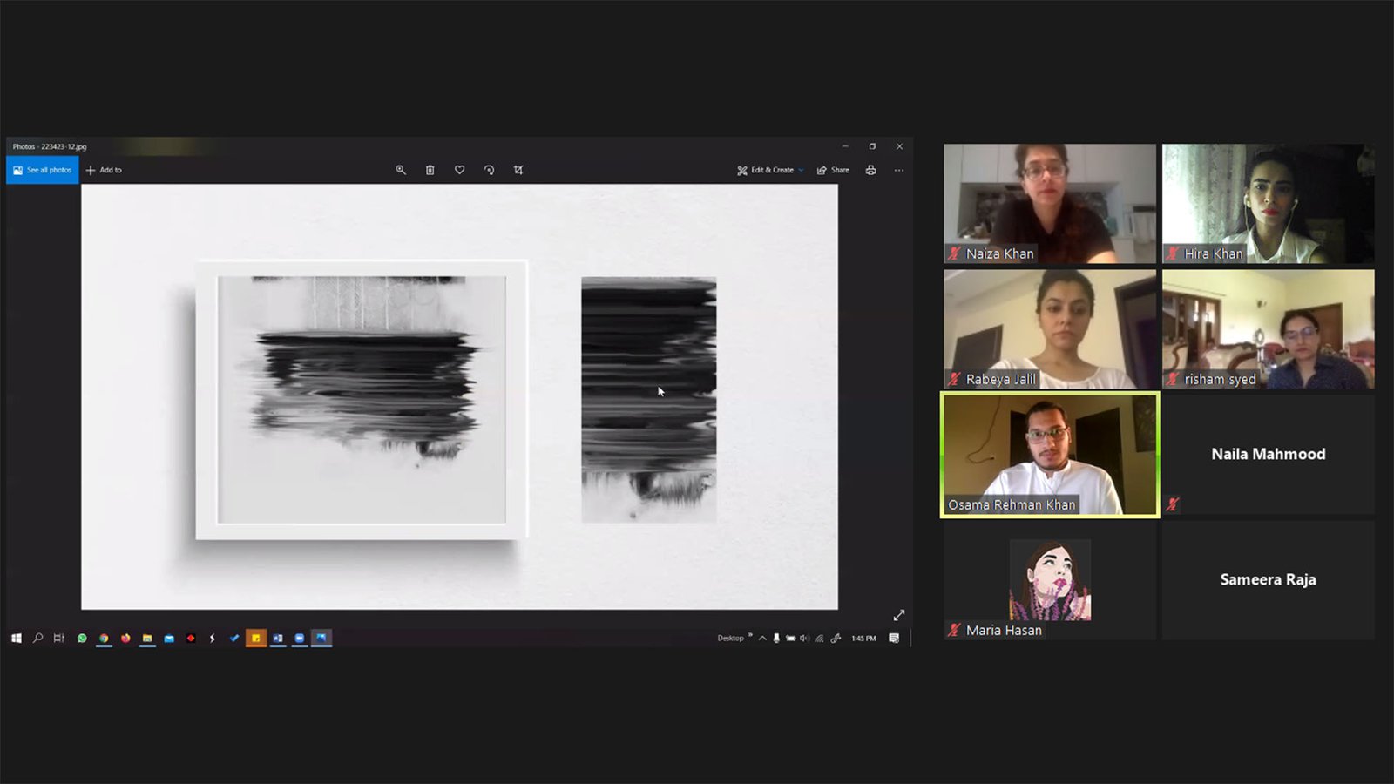Open the Desktop toolbar in the taskbar

730,639
